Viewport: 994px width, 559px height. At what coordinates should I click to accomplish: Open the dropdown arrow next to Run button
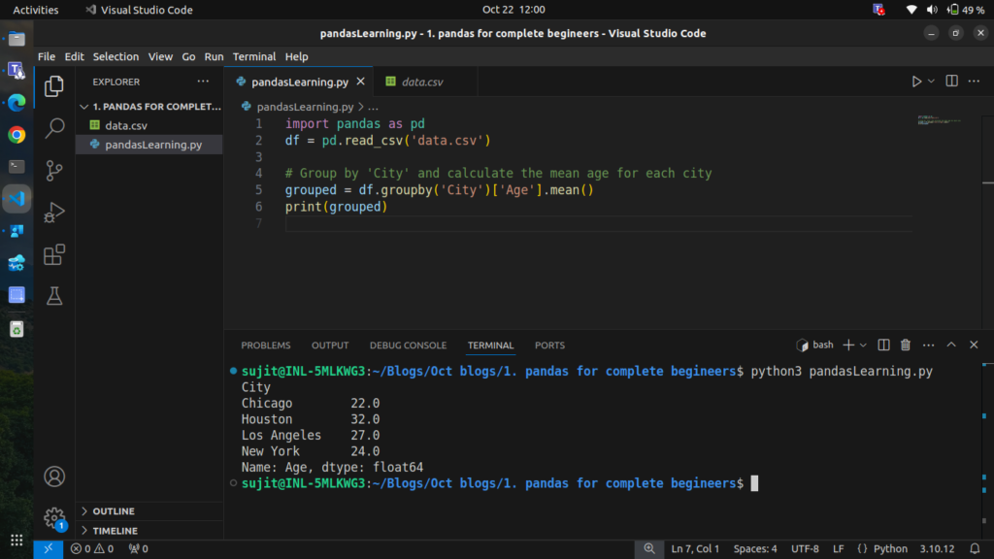tap(931, 82)
